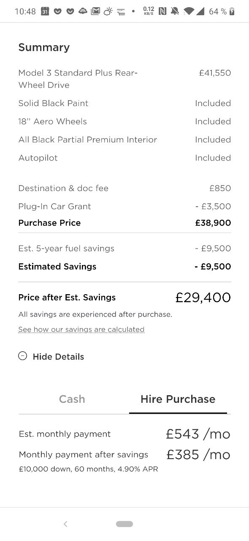Tap the weather sun-cloud status icon
Screen dimensions: 249x541
[x=108, y=11]
